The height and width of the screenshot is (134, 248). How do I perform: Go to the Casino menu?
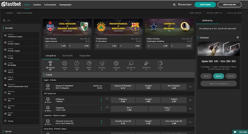tap(37, 5)
